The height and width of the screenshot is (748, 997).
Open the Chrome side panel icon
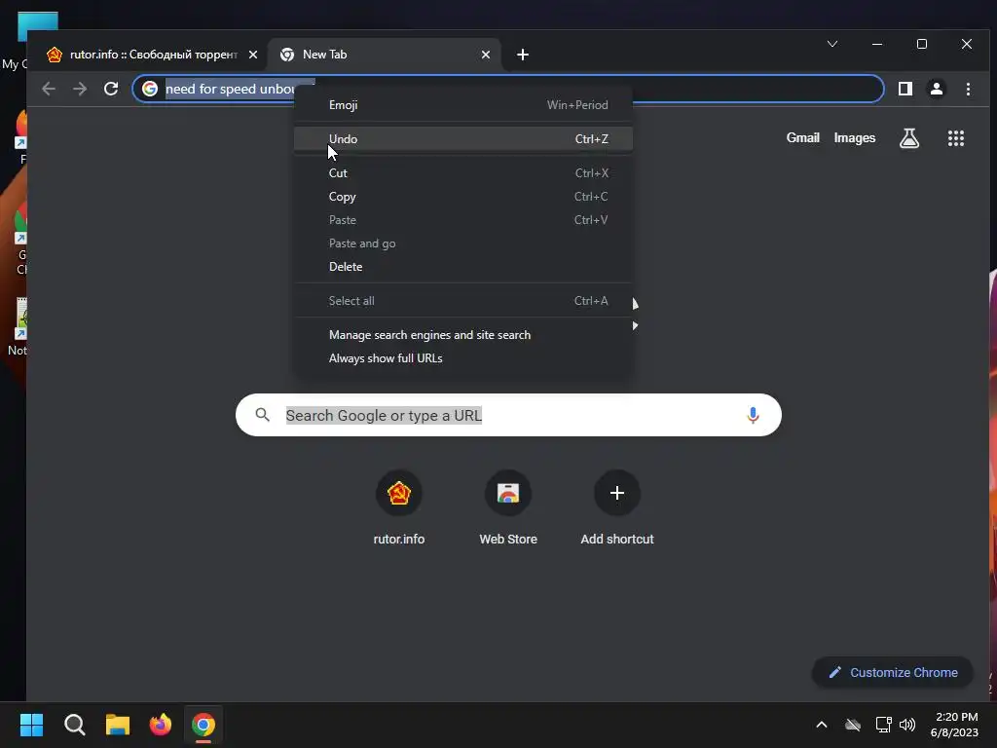(905, 89)
